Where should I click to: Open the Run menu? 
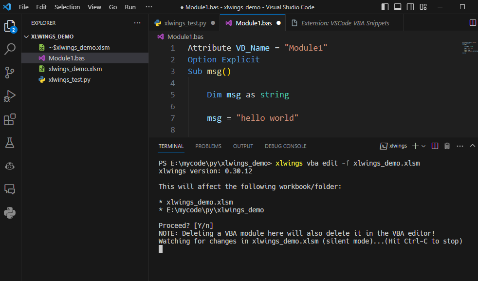pos(130,7)
